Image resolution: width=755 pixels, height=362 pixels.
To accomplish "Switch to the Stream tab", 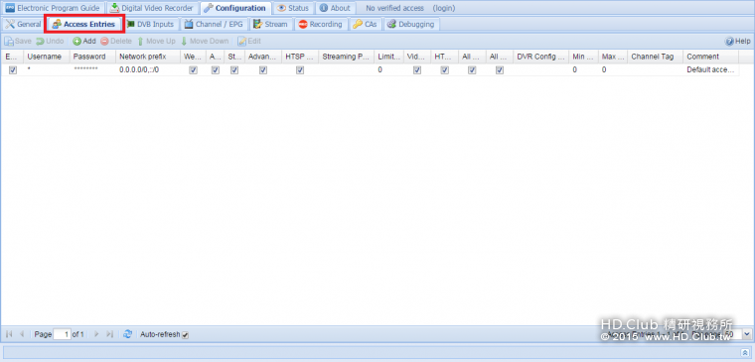I will tap(270, 24).
